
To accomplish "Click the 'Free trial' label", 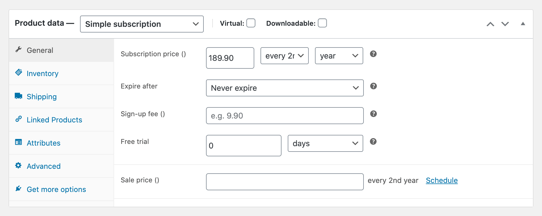I will click(x=135, y=142).
